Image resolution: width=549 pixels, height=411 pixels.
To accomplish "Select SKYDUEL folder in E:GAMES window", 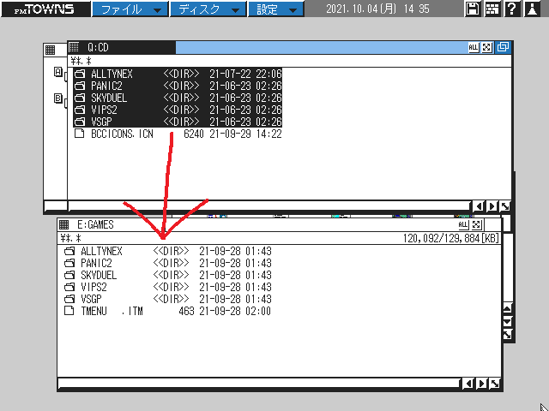I will click(x=167, y=275).
